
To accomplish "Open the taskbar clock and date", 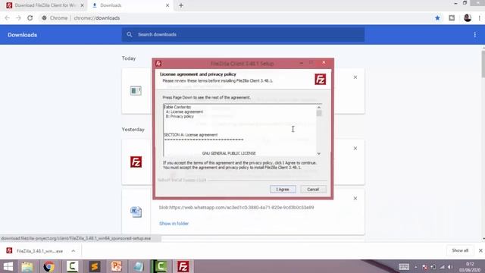I will [x=470, y=267].
